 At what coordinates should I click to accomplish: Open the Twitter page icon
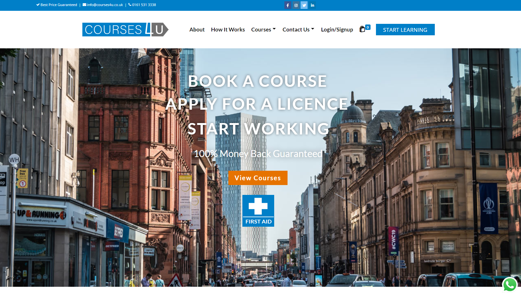click(x=304, y=5)
